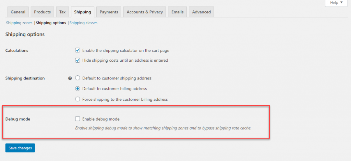The image size is (351, 161).
Task: Choose Default to customer billing address
Action: [x=78, y=88]
